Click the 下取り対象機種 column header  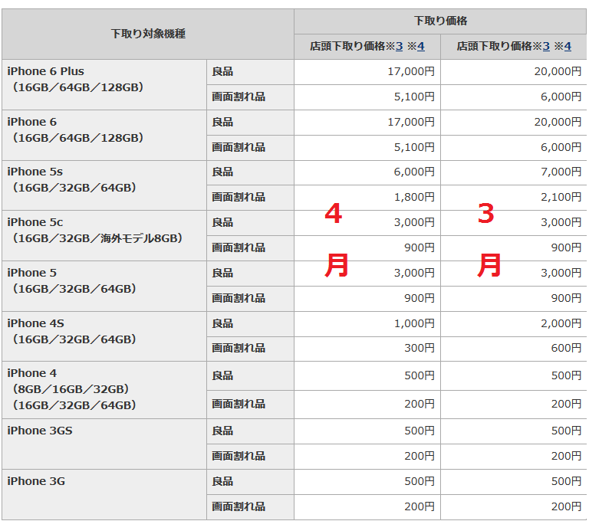148,34
